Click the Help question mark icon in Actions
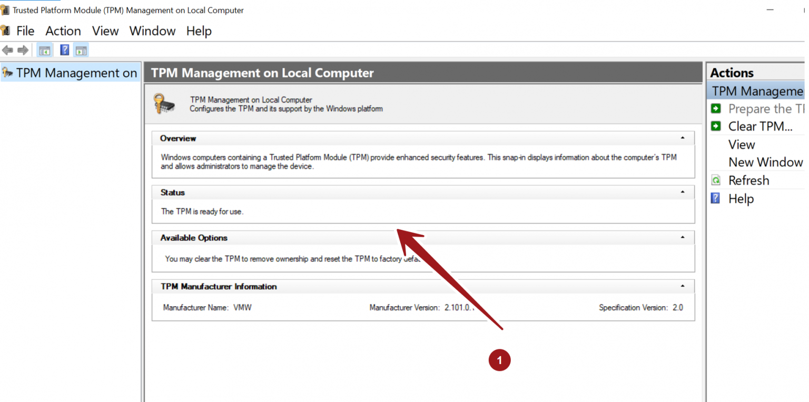809x402 pixels. pos(715,198)
